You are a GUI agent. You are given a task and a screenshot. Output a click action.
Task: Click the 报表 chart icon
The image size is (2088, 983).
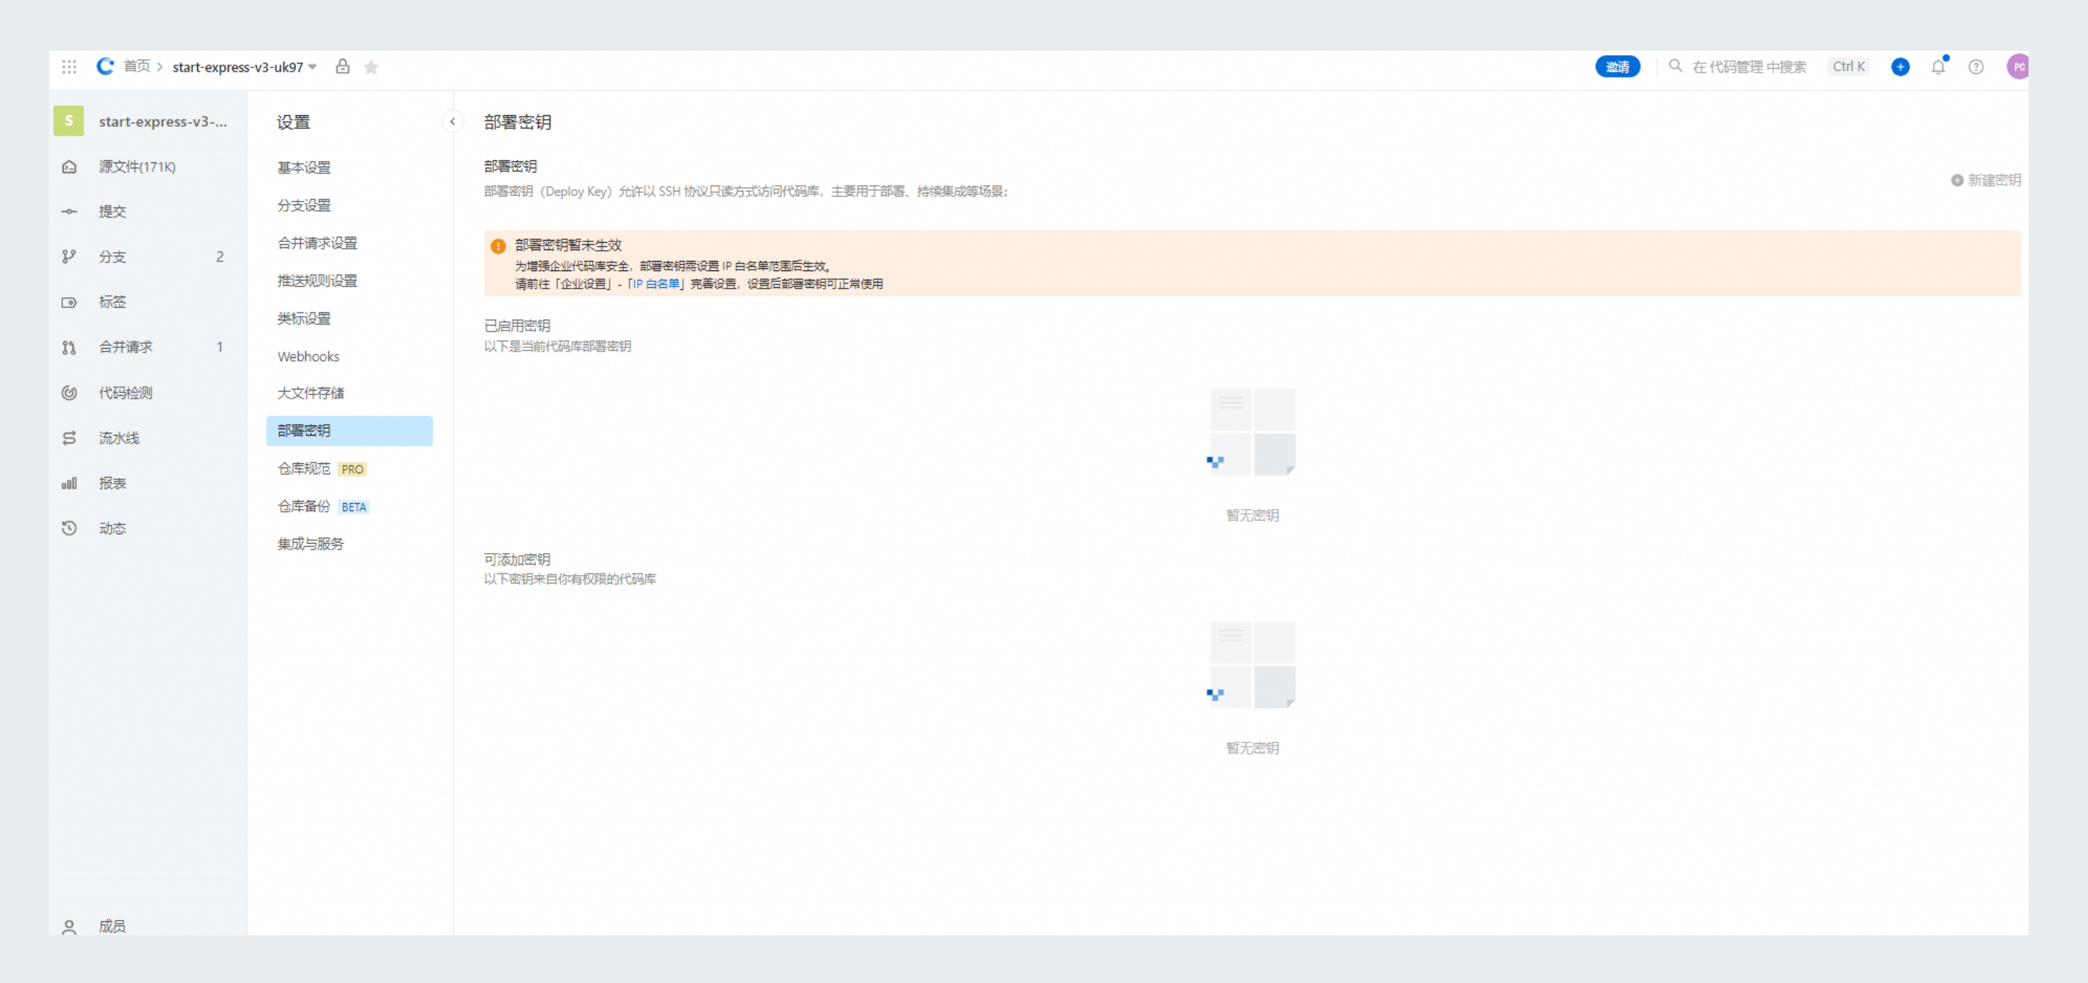tap(69, 484)
